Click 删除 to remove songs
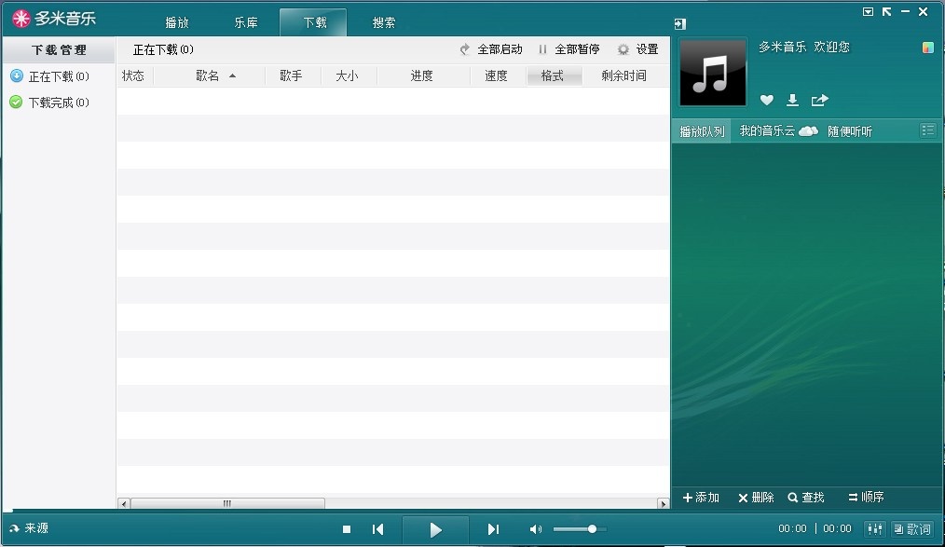 click(x=757, y=497)
